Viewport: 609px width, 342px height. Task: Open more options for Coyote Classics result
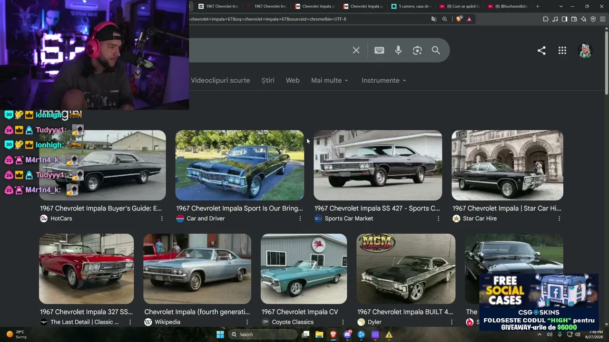pyautogui.click(x=343, y=322)
